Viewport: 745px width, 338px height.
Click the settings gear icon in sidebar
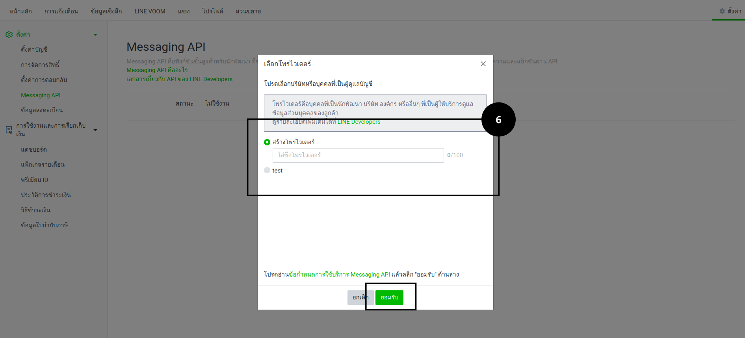point(9,35)
